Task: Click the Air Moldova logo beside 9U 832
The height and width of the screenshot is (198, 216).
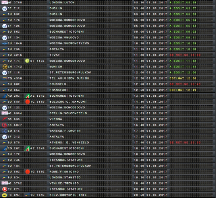Action: 5,14
